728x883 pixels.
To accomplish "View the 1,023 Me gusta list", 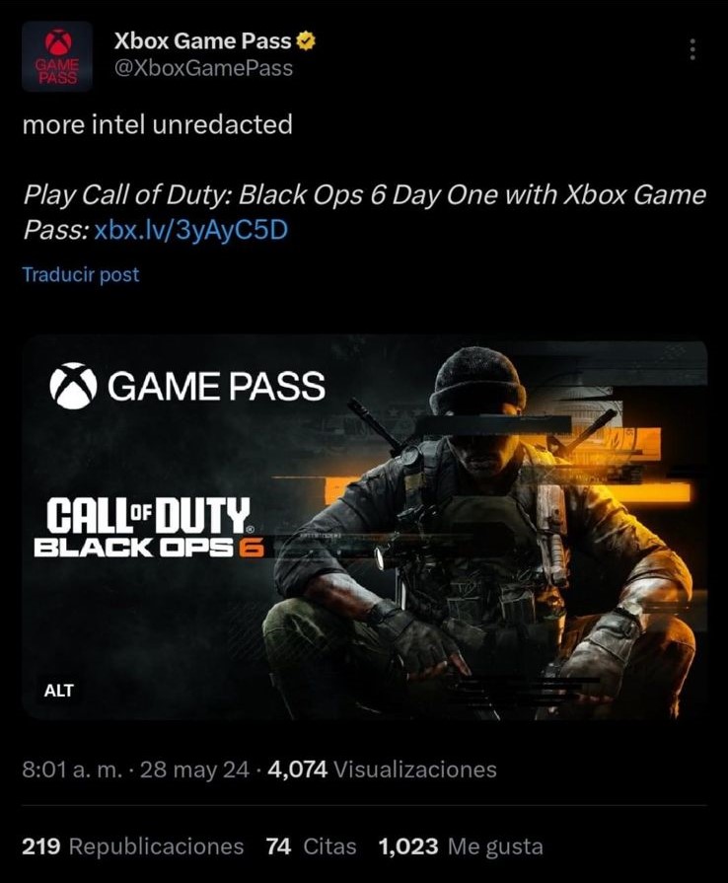I will coord(461,846).
